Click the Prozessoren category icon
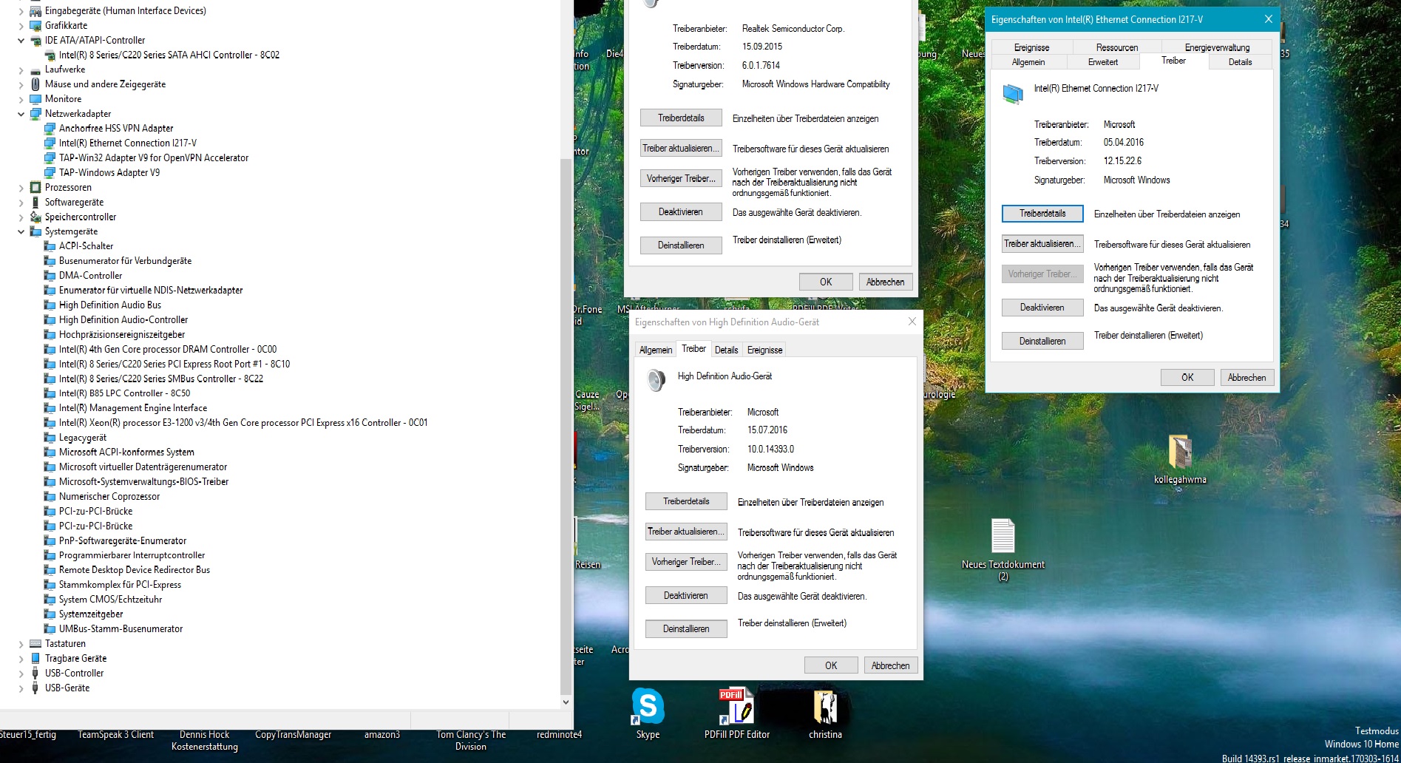Image resolution: width=1401 pixels, height=763 pixels. coord(35,187)
